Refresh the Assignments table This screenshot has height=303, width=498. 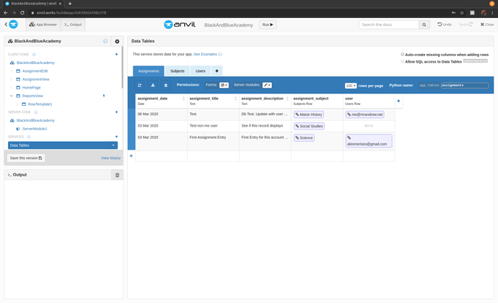139,85
